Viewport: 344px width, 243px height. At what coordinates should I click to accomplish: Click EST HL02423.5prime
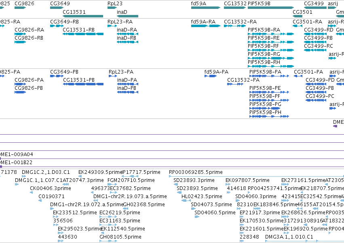click(186, 201)
